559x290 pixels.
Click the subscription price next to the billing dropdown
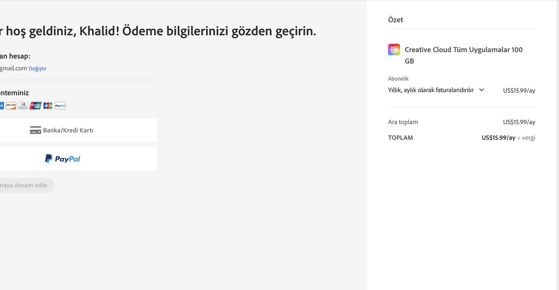519,90
